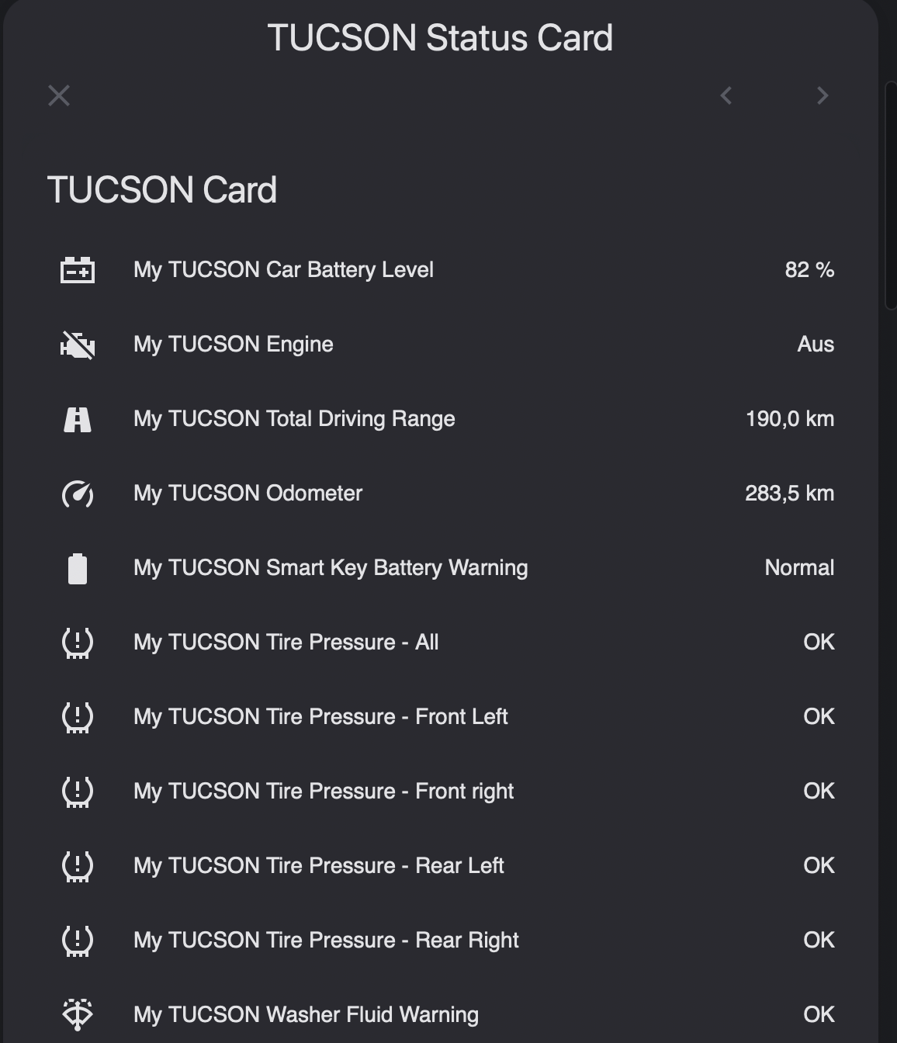This screenshot has width=897, height=1043.
Task: Click the Tire Pressure All icon
Action: pos(78,643)
